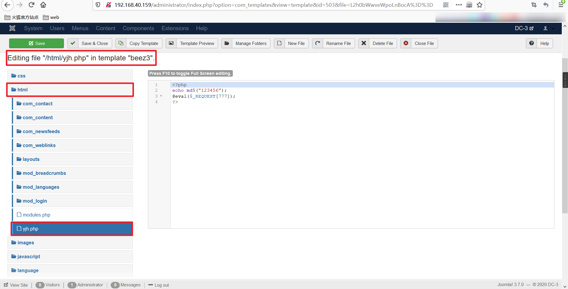
Task: Click Close File button label
Action: (x=424, y=43)
